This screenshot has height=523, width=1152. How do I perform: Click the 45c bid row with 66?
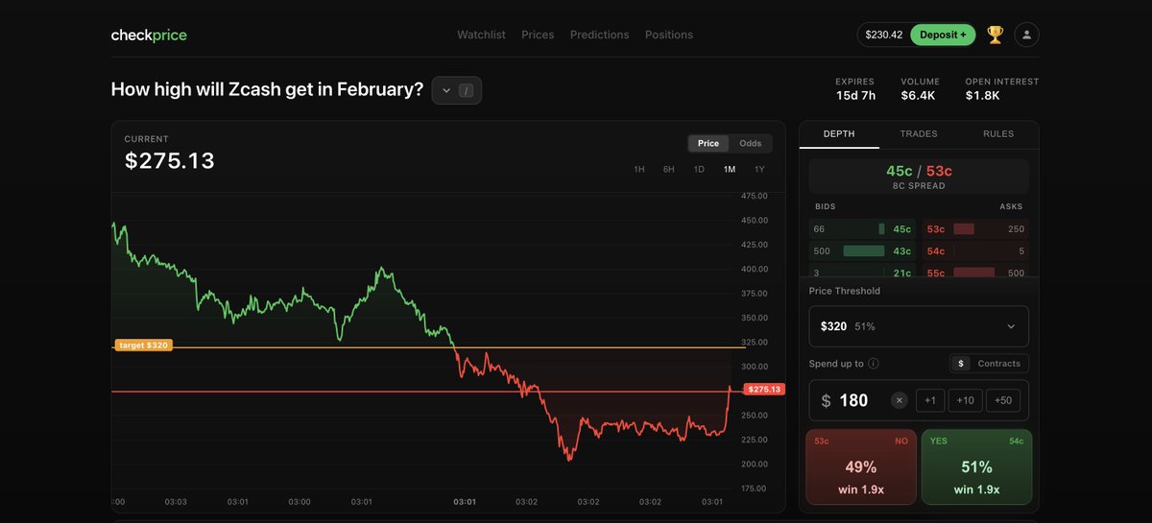[862, 229]
